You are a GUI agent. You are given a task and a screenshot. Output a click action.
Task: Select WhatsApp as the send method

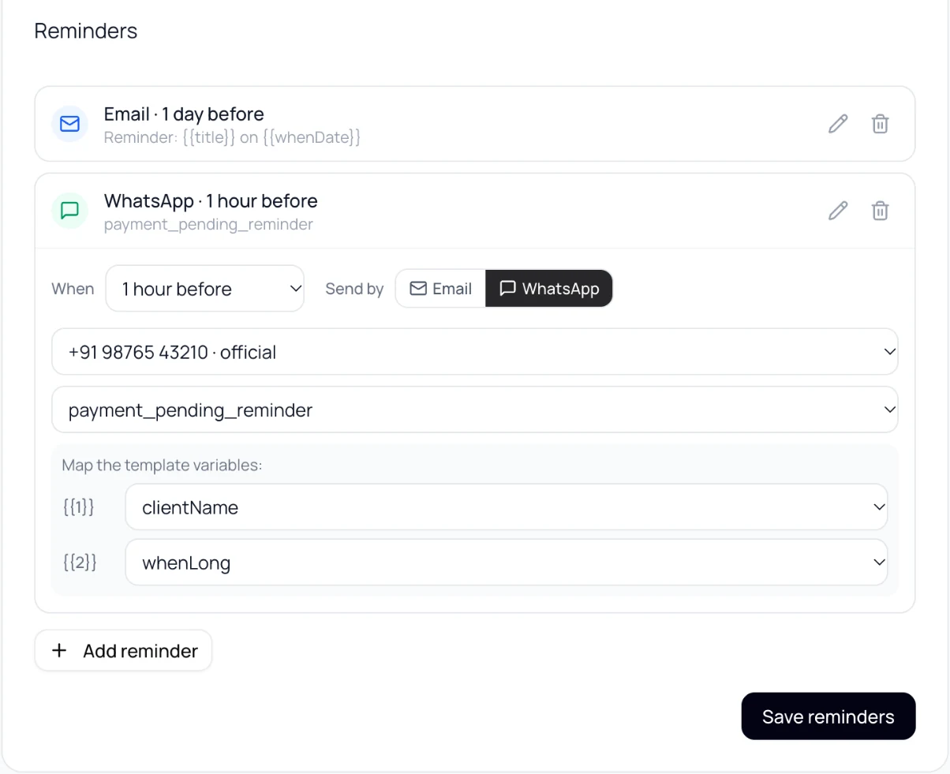pos(549,289)
